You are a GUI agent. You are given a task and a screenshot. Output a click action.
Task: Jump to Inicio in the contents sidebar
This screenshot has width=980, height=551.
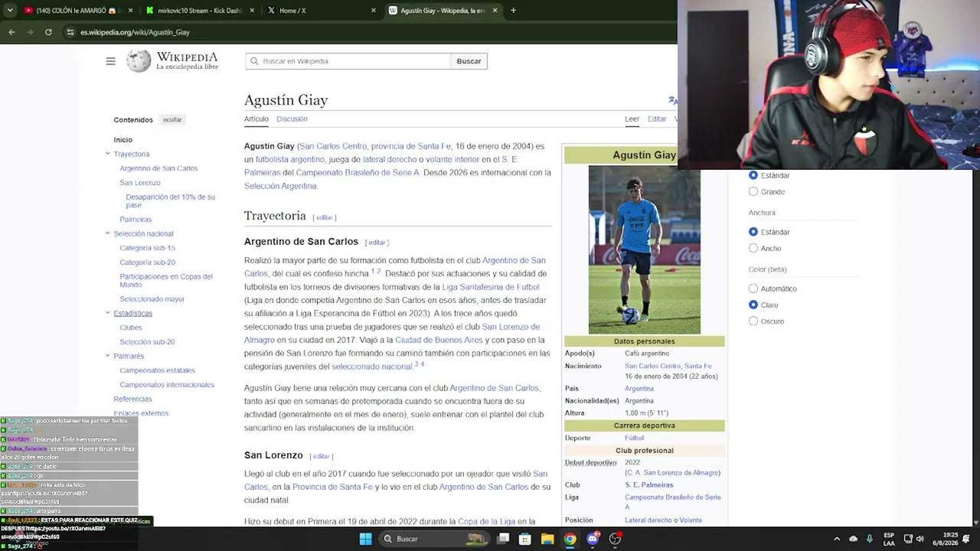click(123, 140)
